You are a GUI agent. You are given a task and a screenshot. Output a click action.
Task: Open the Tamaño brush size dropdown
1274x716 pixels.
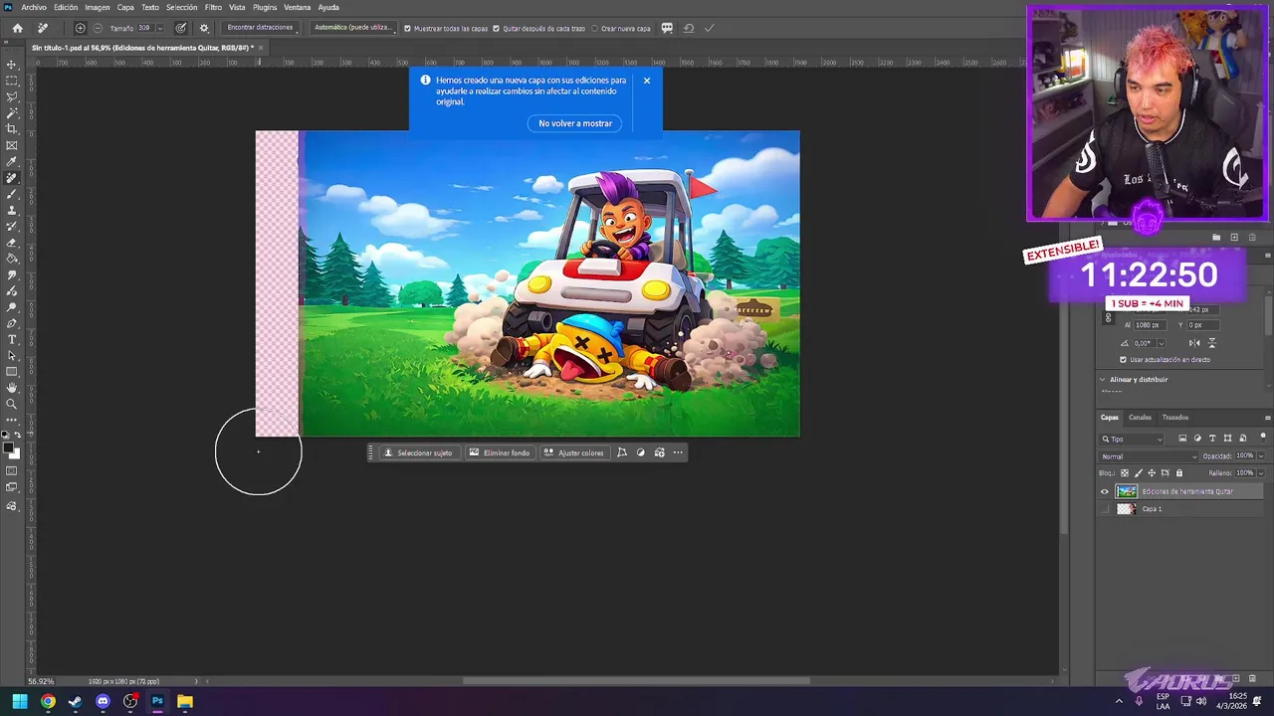pyautogui.click(x=159, y=28)
